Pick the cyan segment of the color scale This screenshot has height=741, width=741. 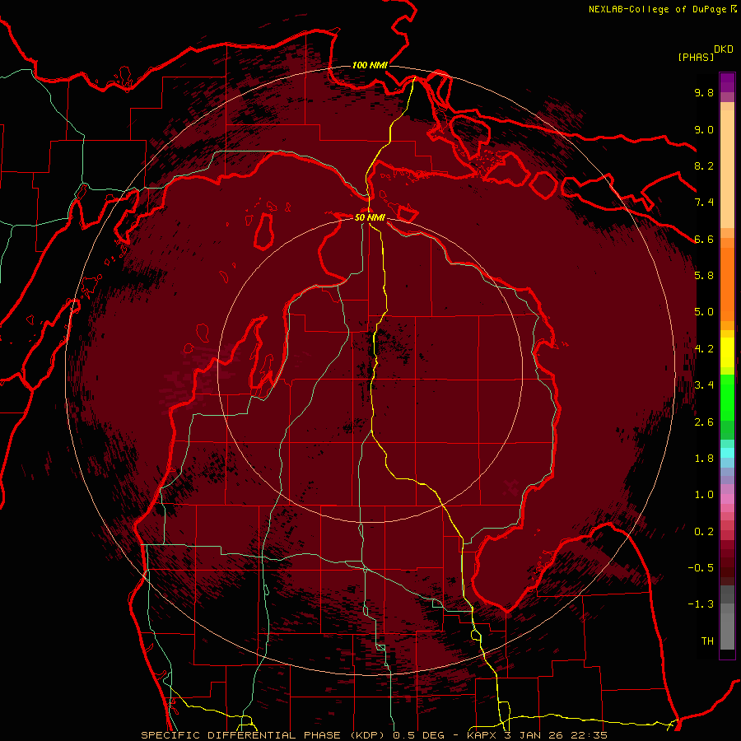(727, 453)
